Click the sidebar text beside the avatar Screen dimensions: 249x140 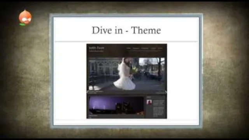pyautogui.click(x=158, y=103)
